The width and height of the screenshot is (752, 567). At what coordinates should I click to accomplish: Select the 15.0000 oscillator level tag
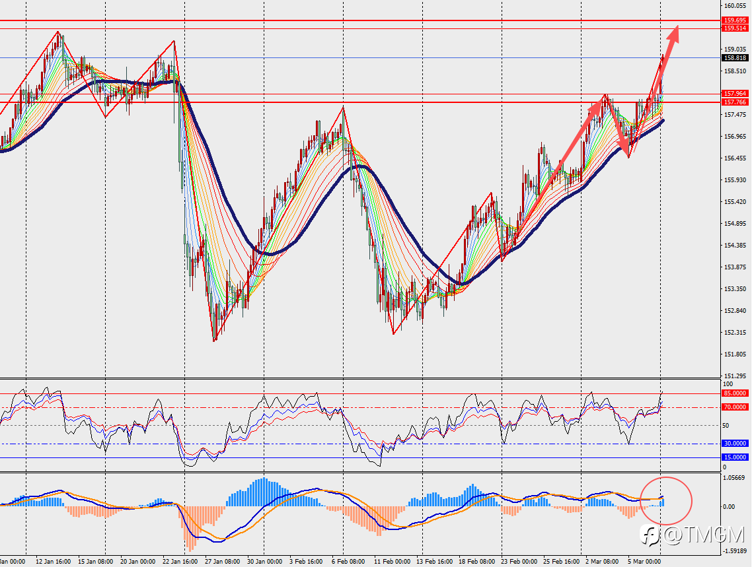click(735, 457)
